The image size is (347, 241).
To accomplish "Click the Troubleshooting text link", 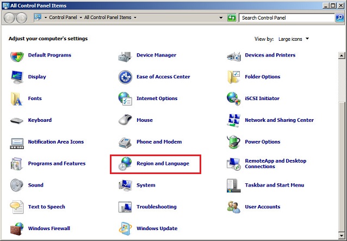I will 157,207.
